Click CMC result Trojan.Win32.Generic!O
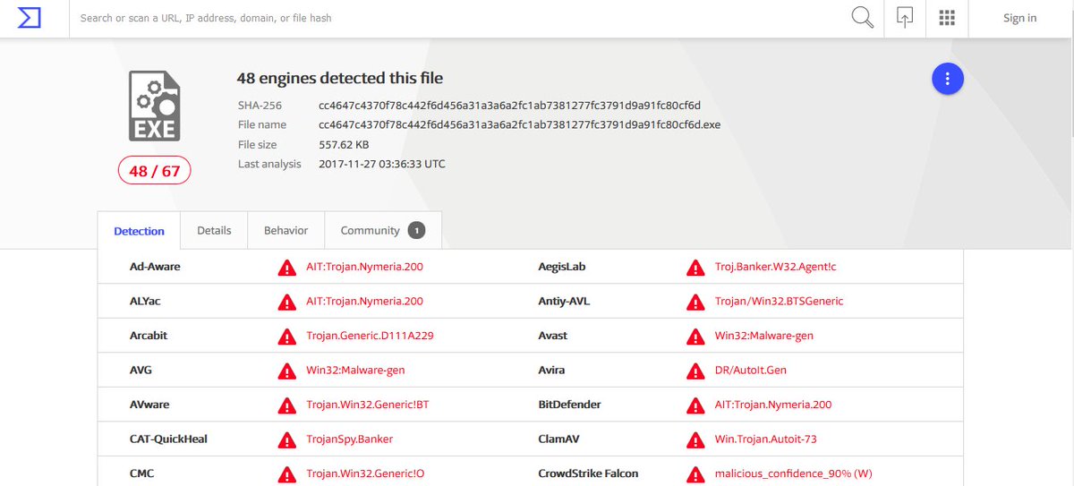Image resolution: width=1074 pixels, height=486 pixels. [x=367, y=474]
